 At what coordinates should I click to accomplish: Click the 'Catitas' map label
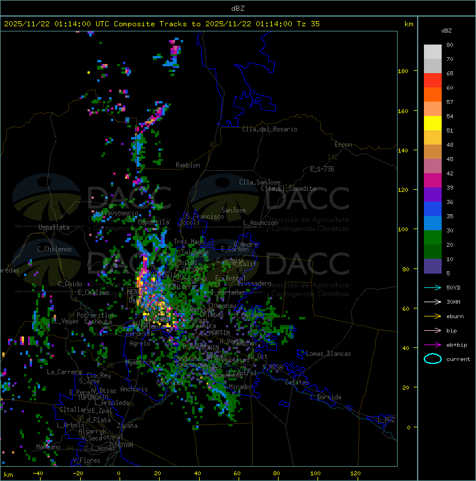pos(297,382)
